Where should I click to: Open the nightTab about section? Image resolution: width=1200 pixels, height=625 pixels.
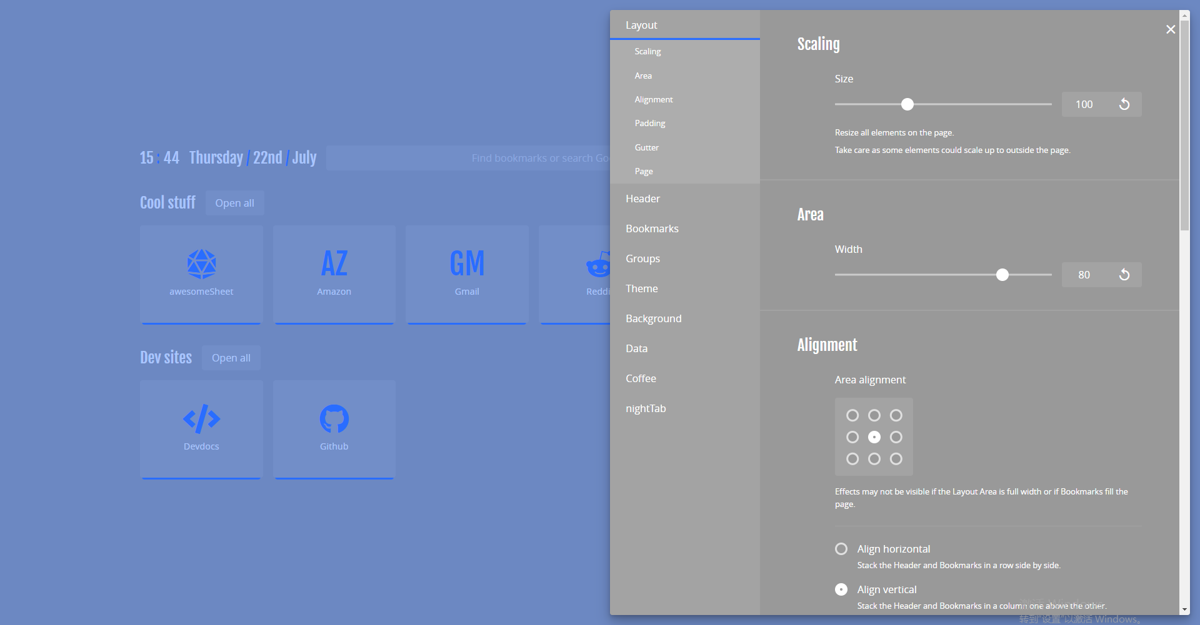coord(685,408)
